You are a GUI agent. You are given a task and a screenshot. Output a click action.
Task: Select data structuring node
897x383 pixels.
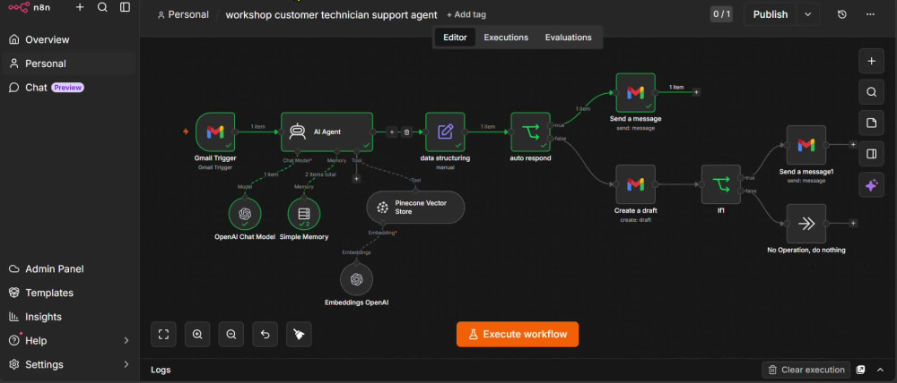click(x=445, y=132)
